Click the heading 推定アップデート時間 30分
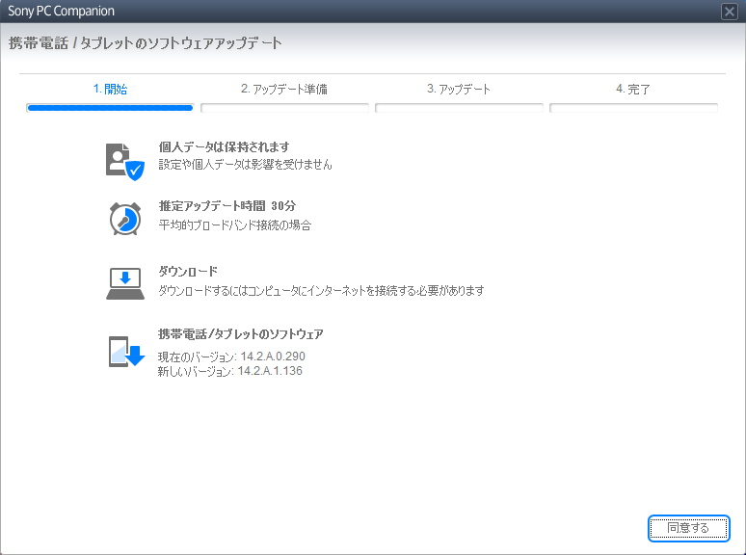The width and height of the screenshot is (746, 555). [226, 206]
